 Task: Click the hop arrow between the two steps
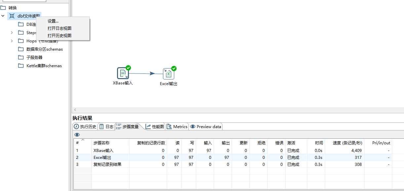click(152, 73)
